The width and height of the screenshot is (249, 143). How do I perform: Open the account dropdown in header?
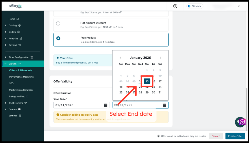pos(239,6)
